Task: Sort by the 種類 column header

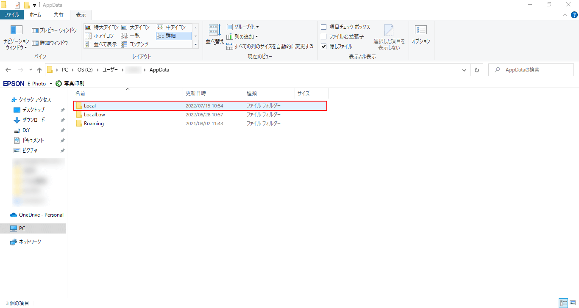Action: (x=269, y=93)
